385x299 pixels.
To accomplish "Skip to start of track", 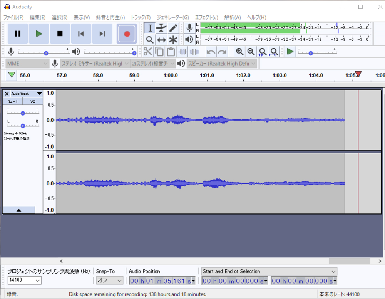I will [x=81, y=34].
